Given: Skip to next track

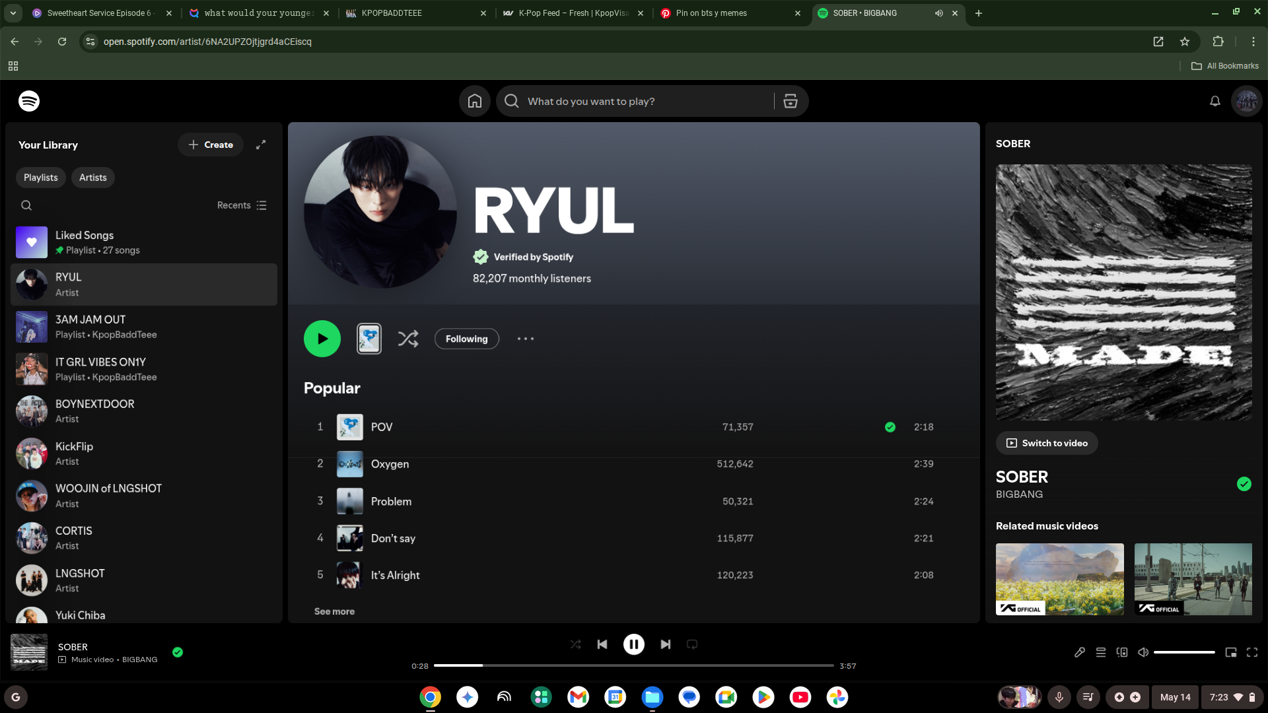Looking at the screenshot, I should coord(666,644).
